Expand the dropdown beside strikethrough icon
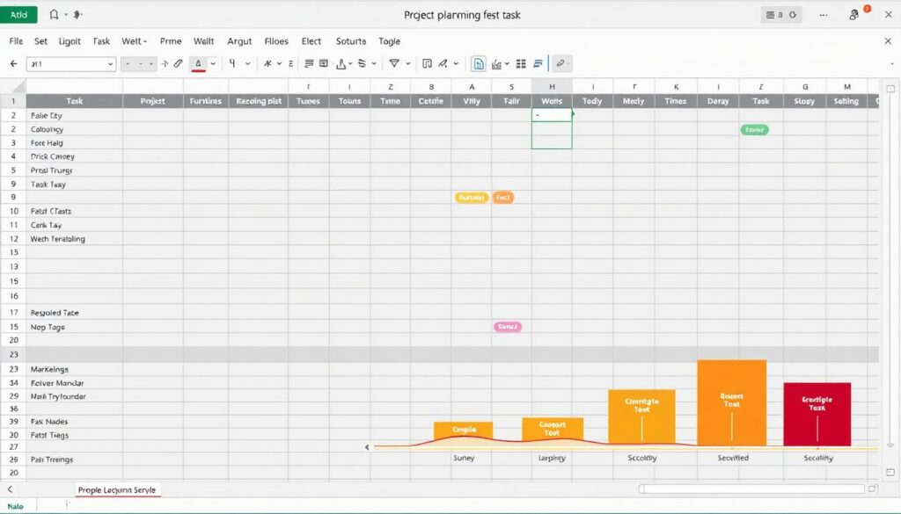 pos(374,63)
